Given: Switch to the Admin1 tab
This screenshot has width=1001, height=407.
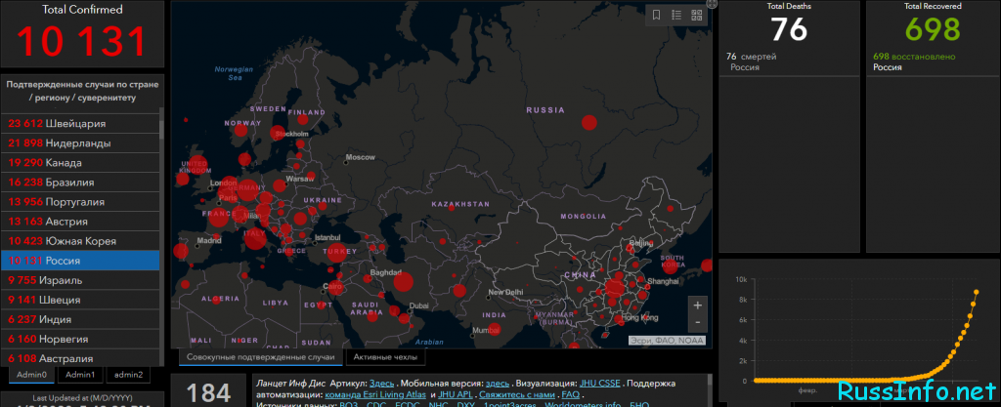Looking at the screenshot, I should (80, 375).
